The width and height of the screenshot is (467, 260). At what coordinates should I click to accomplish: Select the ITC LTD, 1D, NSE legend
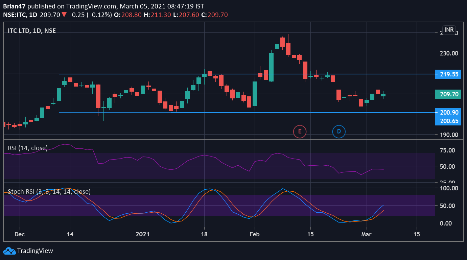(x=32, y=31)
